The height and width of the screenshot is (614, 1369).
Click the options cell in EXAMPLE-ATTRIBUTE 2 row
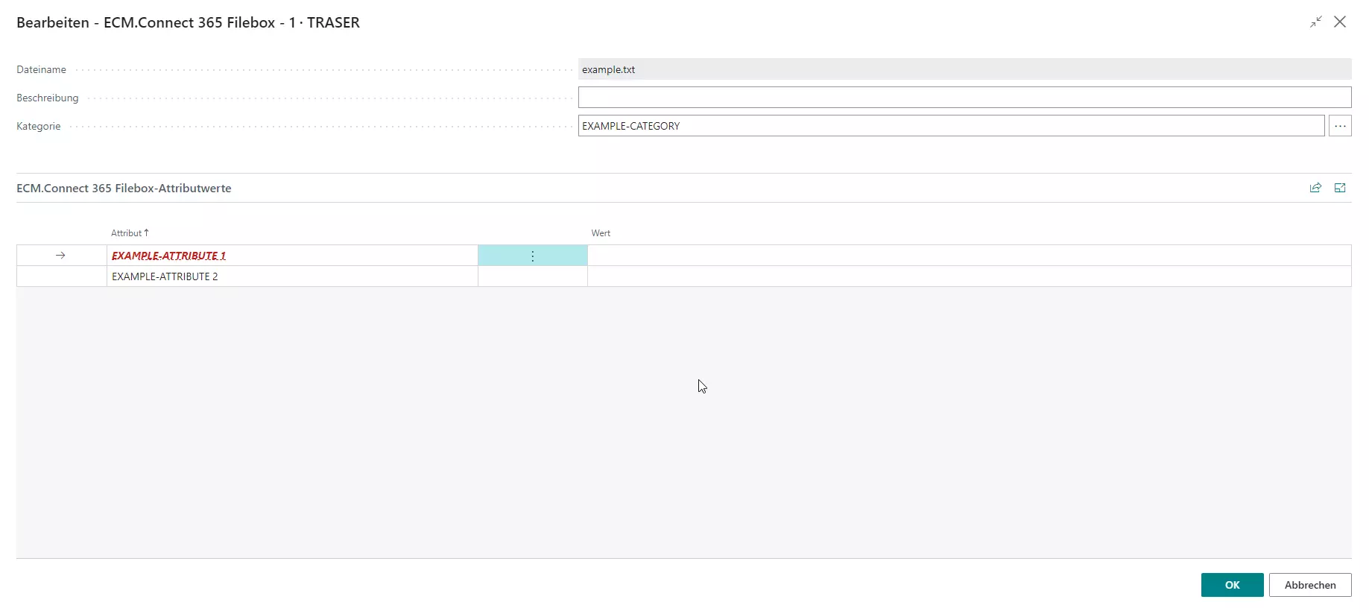[x=532, y=276]
